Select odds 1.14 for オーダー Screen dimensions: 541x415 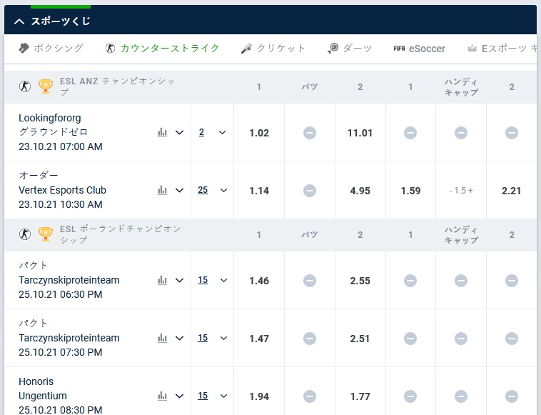click(259, 191)
